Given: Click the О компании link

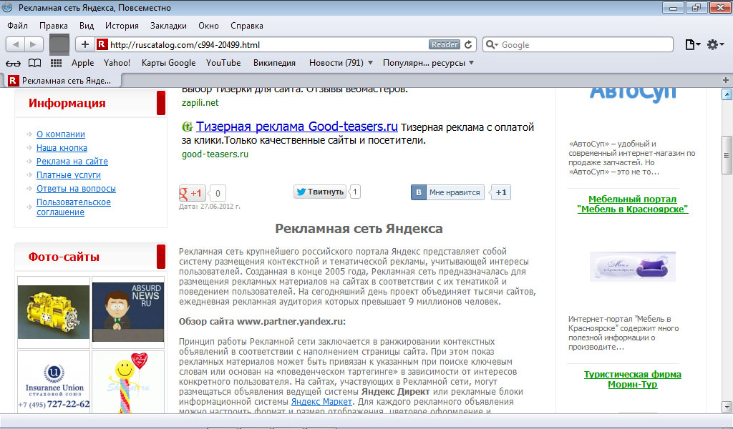Looking at the screenshot, I should [61, 134].
